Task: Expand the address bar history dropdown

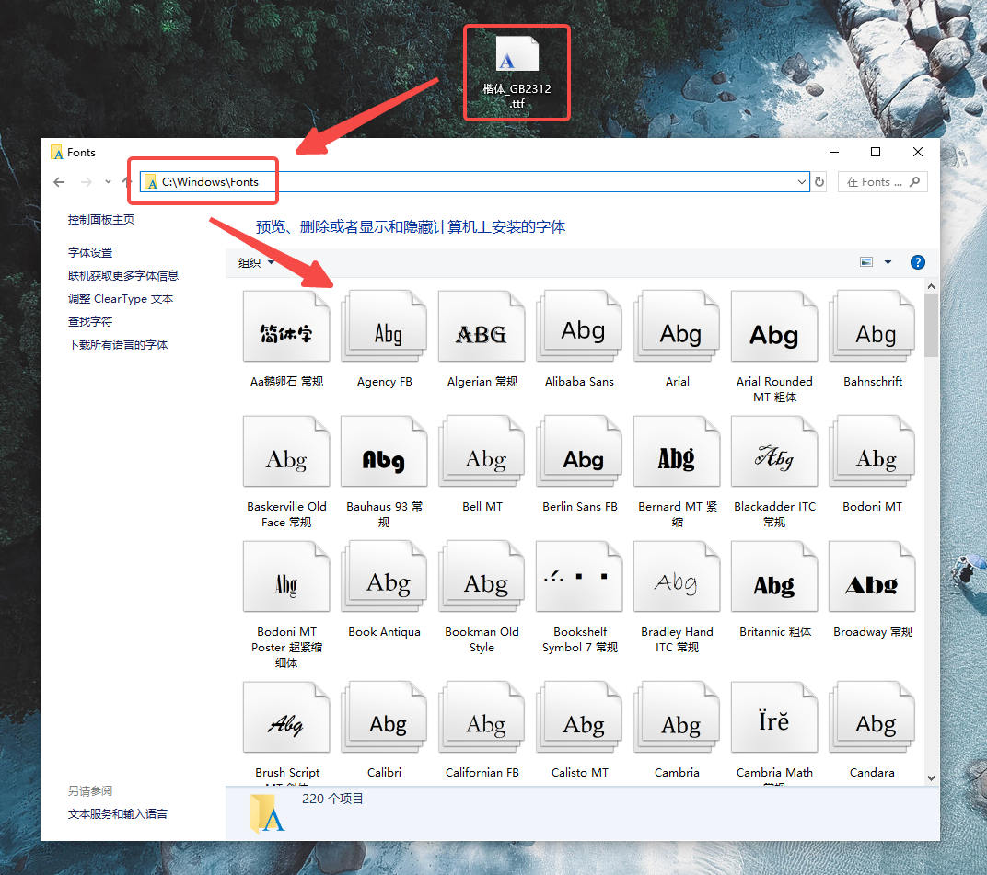Action: (802, 182)
